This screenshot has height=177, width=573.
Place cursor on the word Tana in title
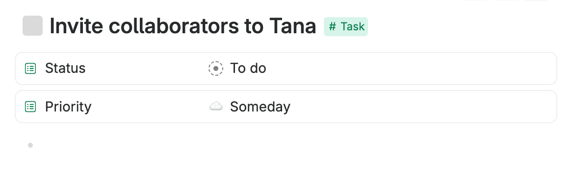pos(293,26)
